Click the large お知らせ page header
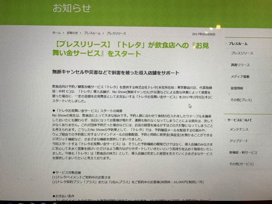272x204 pixels. [72, 8]
